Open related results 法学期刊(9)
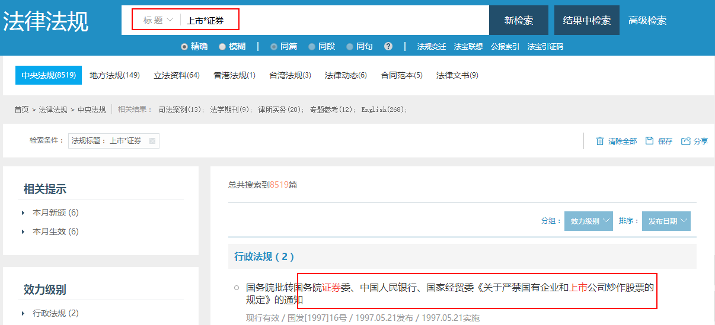Viewport: 715px width, 325px height. (231, 110)
